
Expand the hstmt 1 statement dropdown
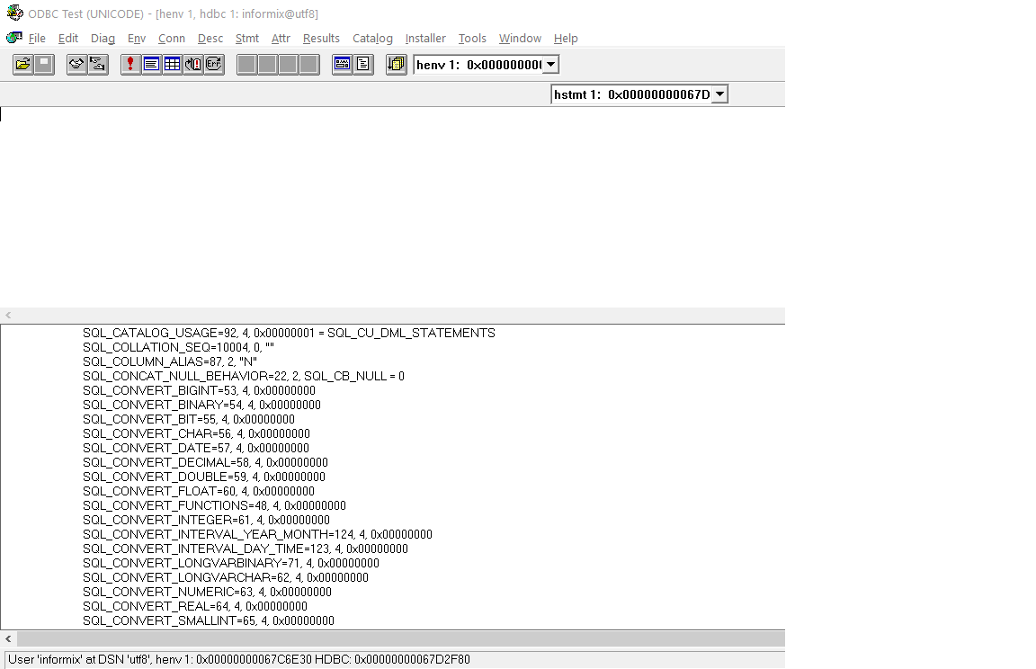coord(719,94)
